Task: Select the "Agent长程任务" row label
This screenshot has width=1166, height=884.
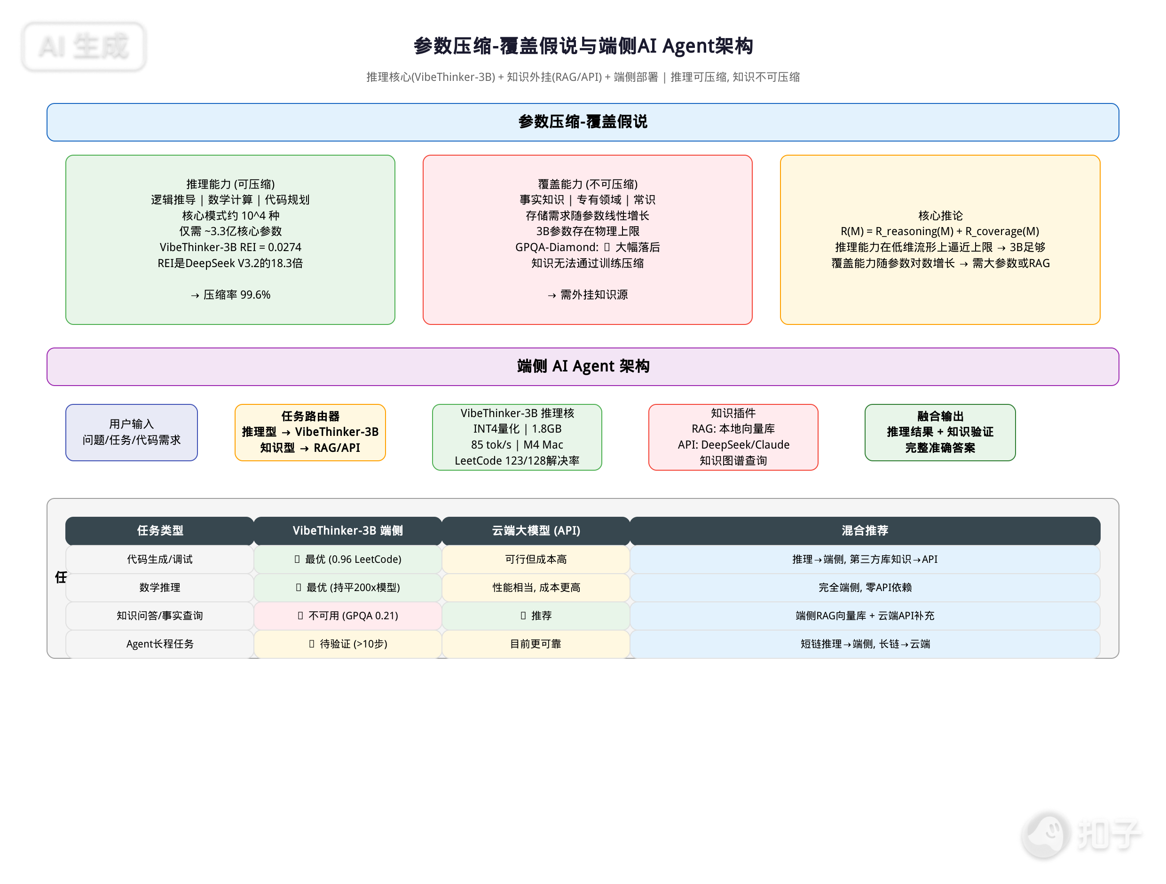Action: click(160, 644)
